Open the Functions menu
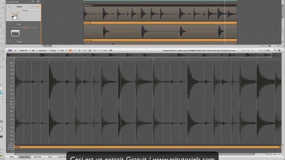Viewport: 285px width, 160px height. pyautogui.click(x=44, y=51)
